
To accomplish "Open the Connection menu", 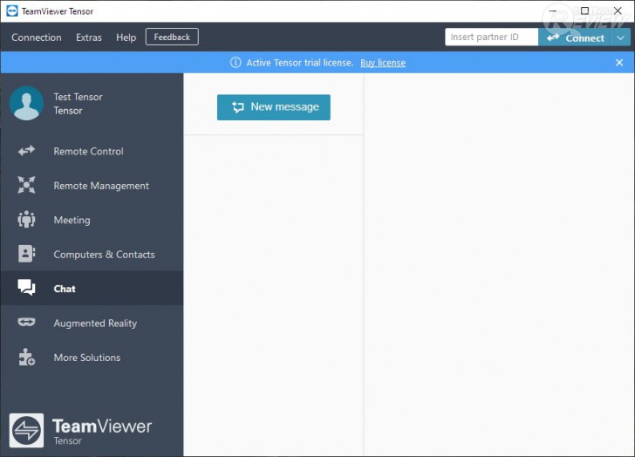I will (x=37, y=38).
